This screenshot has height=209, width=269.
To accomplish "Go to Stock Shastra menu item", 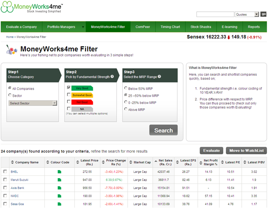I will click(201, 27).
